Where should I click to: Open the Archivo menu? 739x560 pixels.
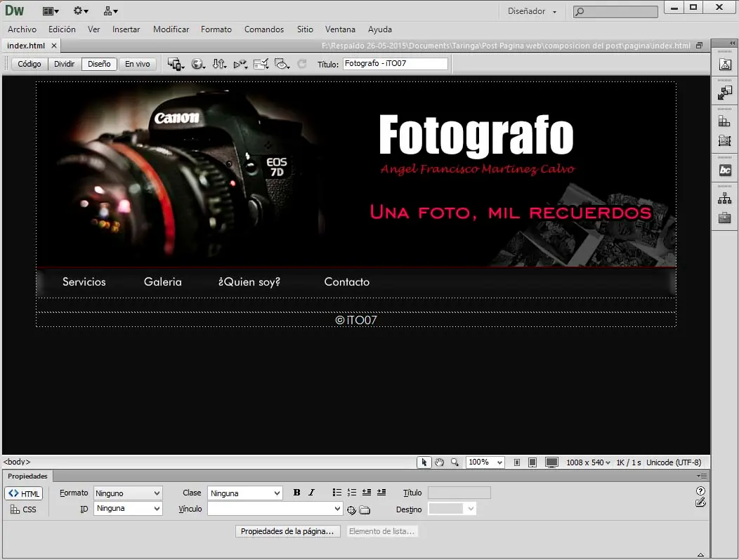click(x=22, y=29)
